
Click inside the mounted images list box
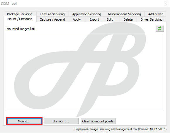[85, 72]
